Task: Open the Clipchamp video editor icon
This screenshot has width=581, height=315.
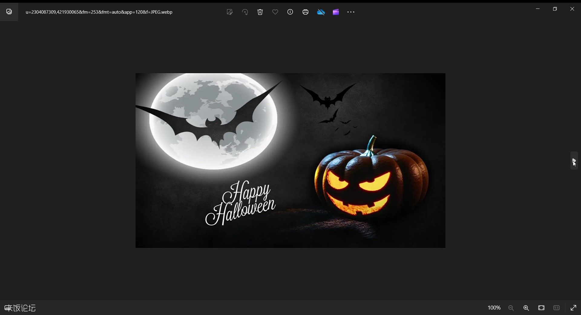Action: pos(336,12)
